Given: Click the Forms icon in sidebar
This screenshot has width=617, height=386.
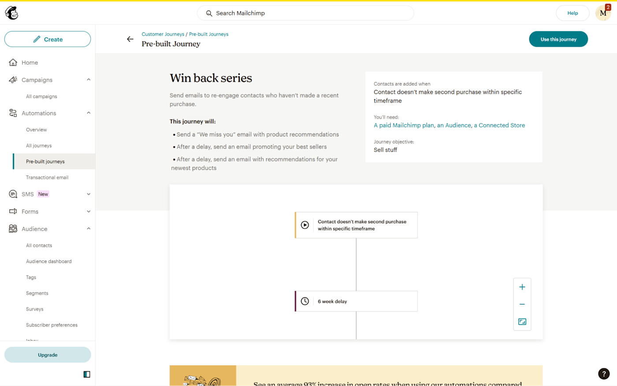Looking at the screenshot, I should pyautogui.click(x=13, y=212).
